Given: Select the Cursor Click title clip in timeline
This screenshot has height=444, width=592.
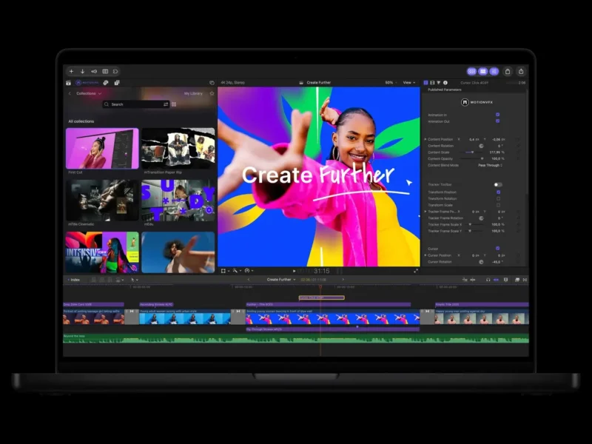Looking at the screenshot, I should tap(321, 298).
